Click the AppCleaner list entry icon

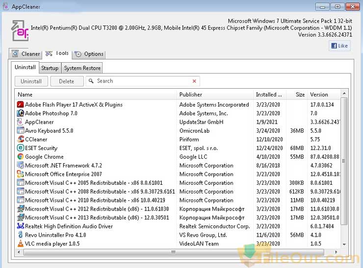pos(20,122)
